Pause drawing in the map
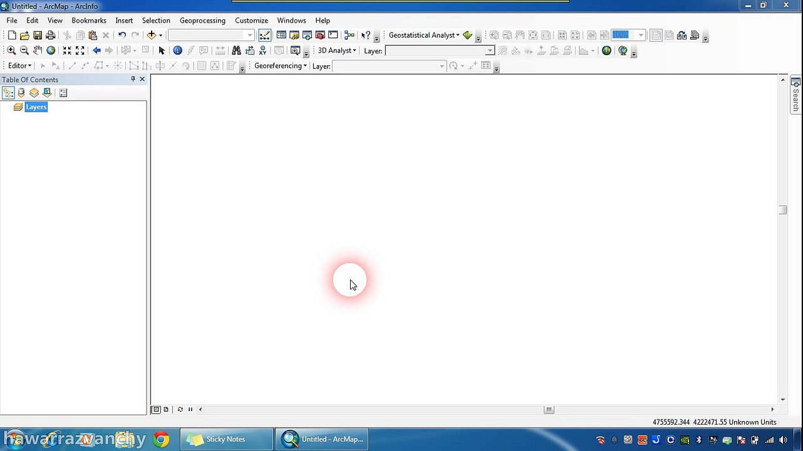The height and width of the screenshot is (451, 803). pyautogui.click(x=190, y=410)
